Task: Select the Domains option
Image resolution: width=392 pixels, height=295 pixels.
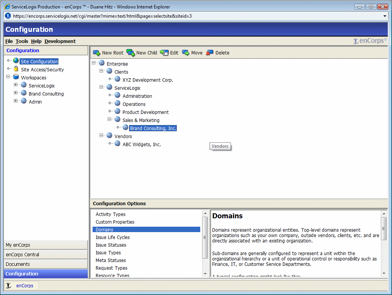Action: click(x=146, y=230)
